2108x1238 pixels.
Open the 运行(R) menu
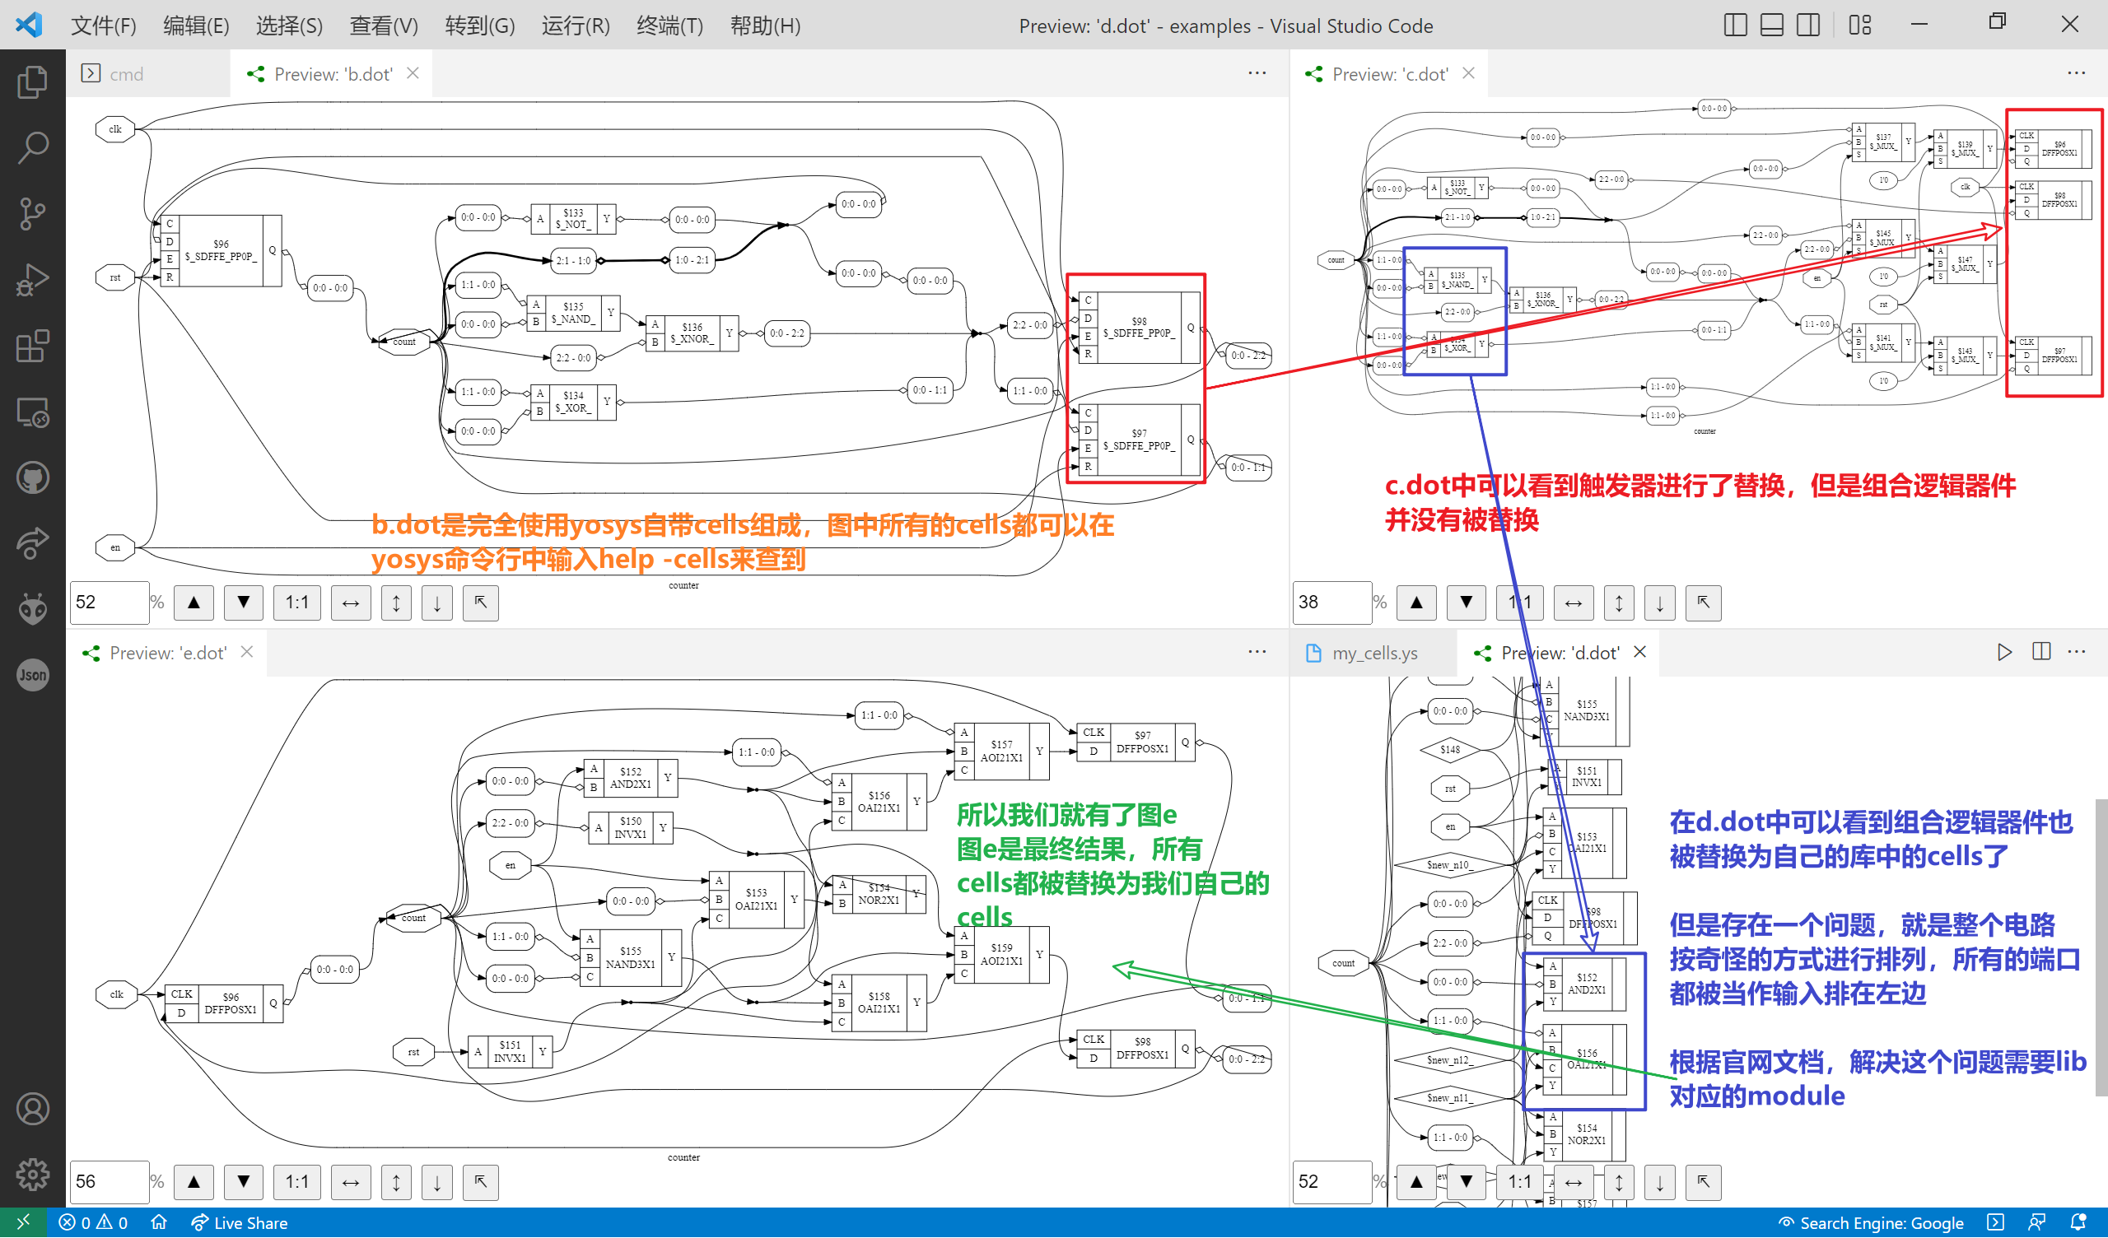(576, 25)
